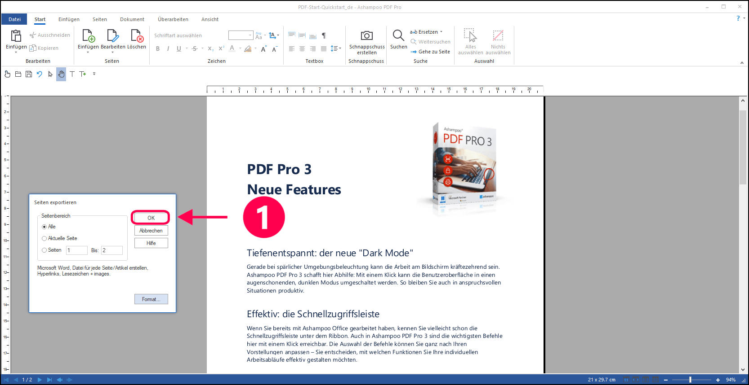Click the save disk icon in quick access bar
Screen dimensions: 749x385
point(29,74)
